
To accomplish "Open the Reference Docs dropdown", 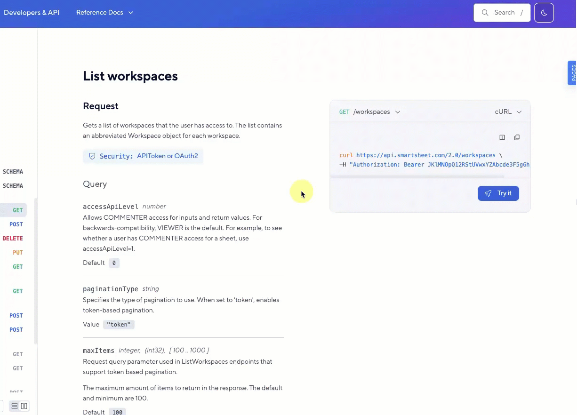I will (104, 13).
